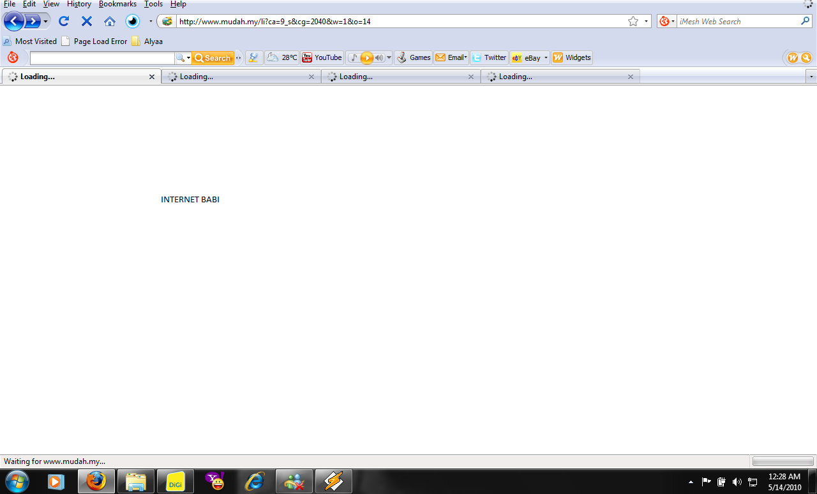Click the iMesh logo on the toolbar
817x494 pixels.
(13, 57)
